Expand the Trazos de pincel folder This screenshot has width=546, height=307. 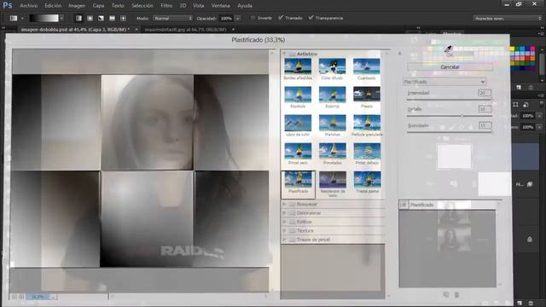tap(284, 240)
